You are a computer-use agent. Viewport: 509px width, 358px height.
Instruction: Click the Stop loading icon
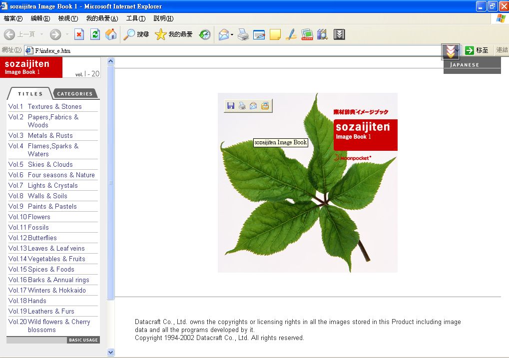79,34
